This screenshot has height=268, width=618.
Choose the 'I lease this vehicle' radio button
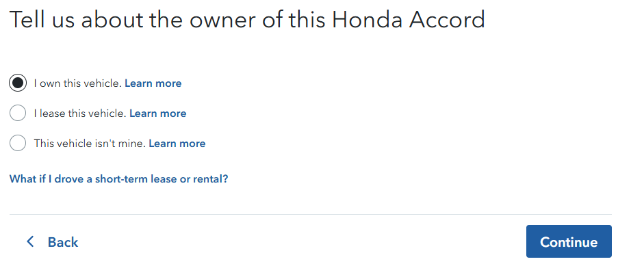[x=18, y=113]
